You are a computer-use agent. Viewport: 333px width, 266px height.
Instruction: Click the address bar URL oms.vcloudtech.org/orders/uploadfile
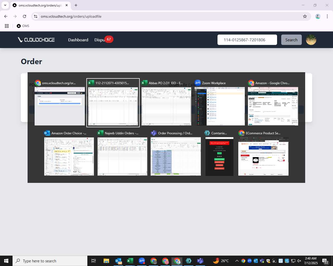(71, 16)
